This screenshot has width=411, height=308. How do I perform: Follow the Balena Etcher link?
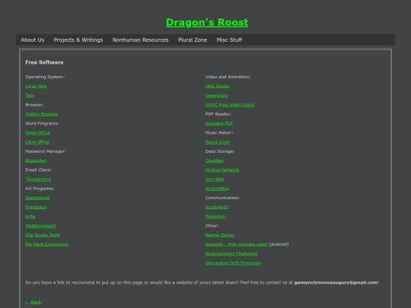220,235
